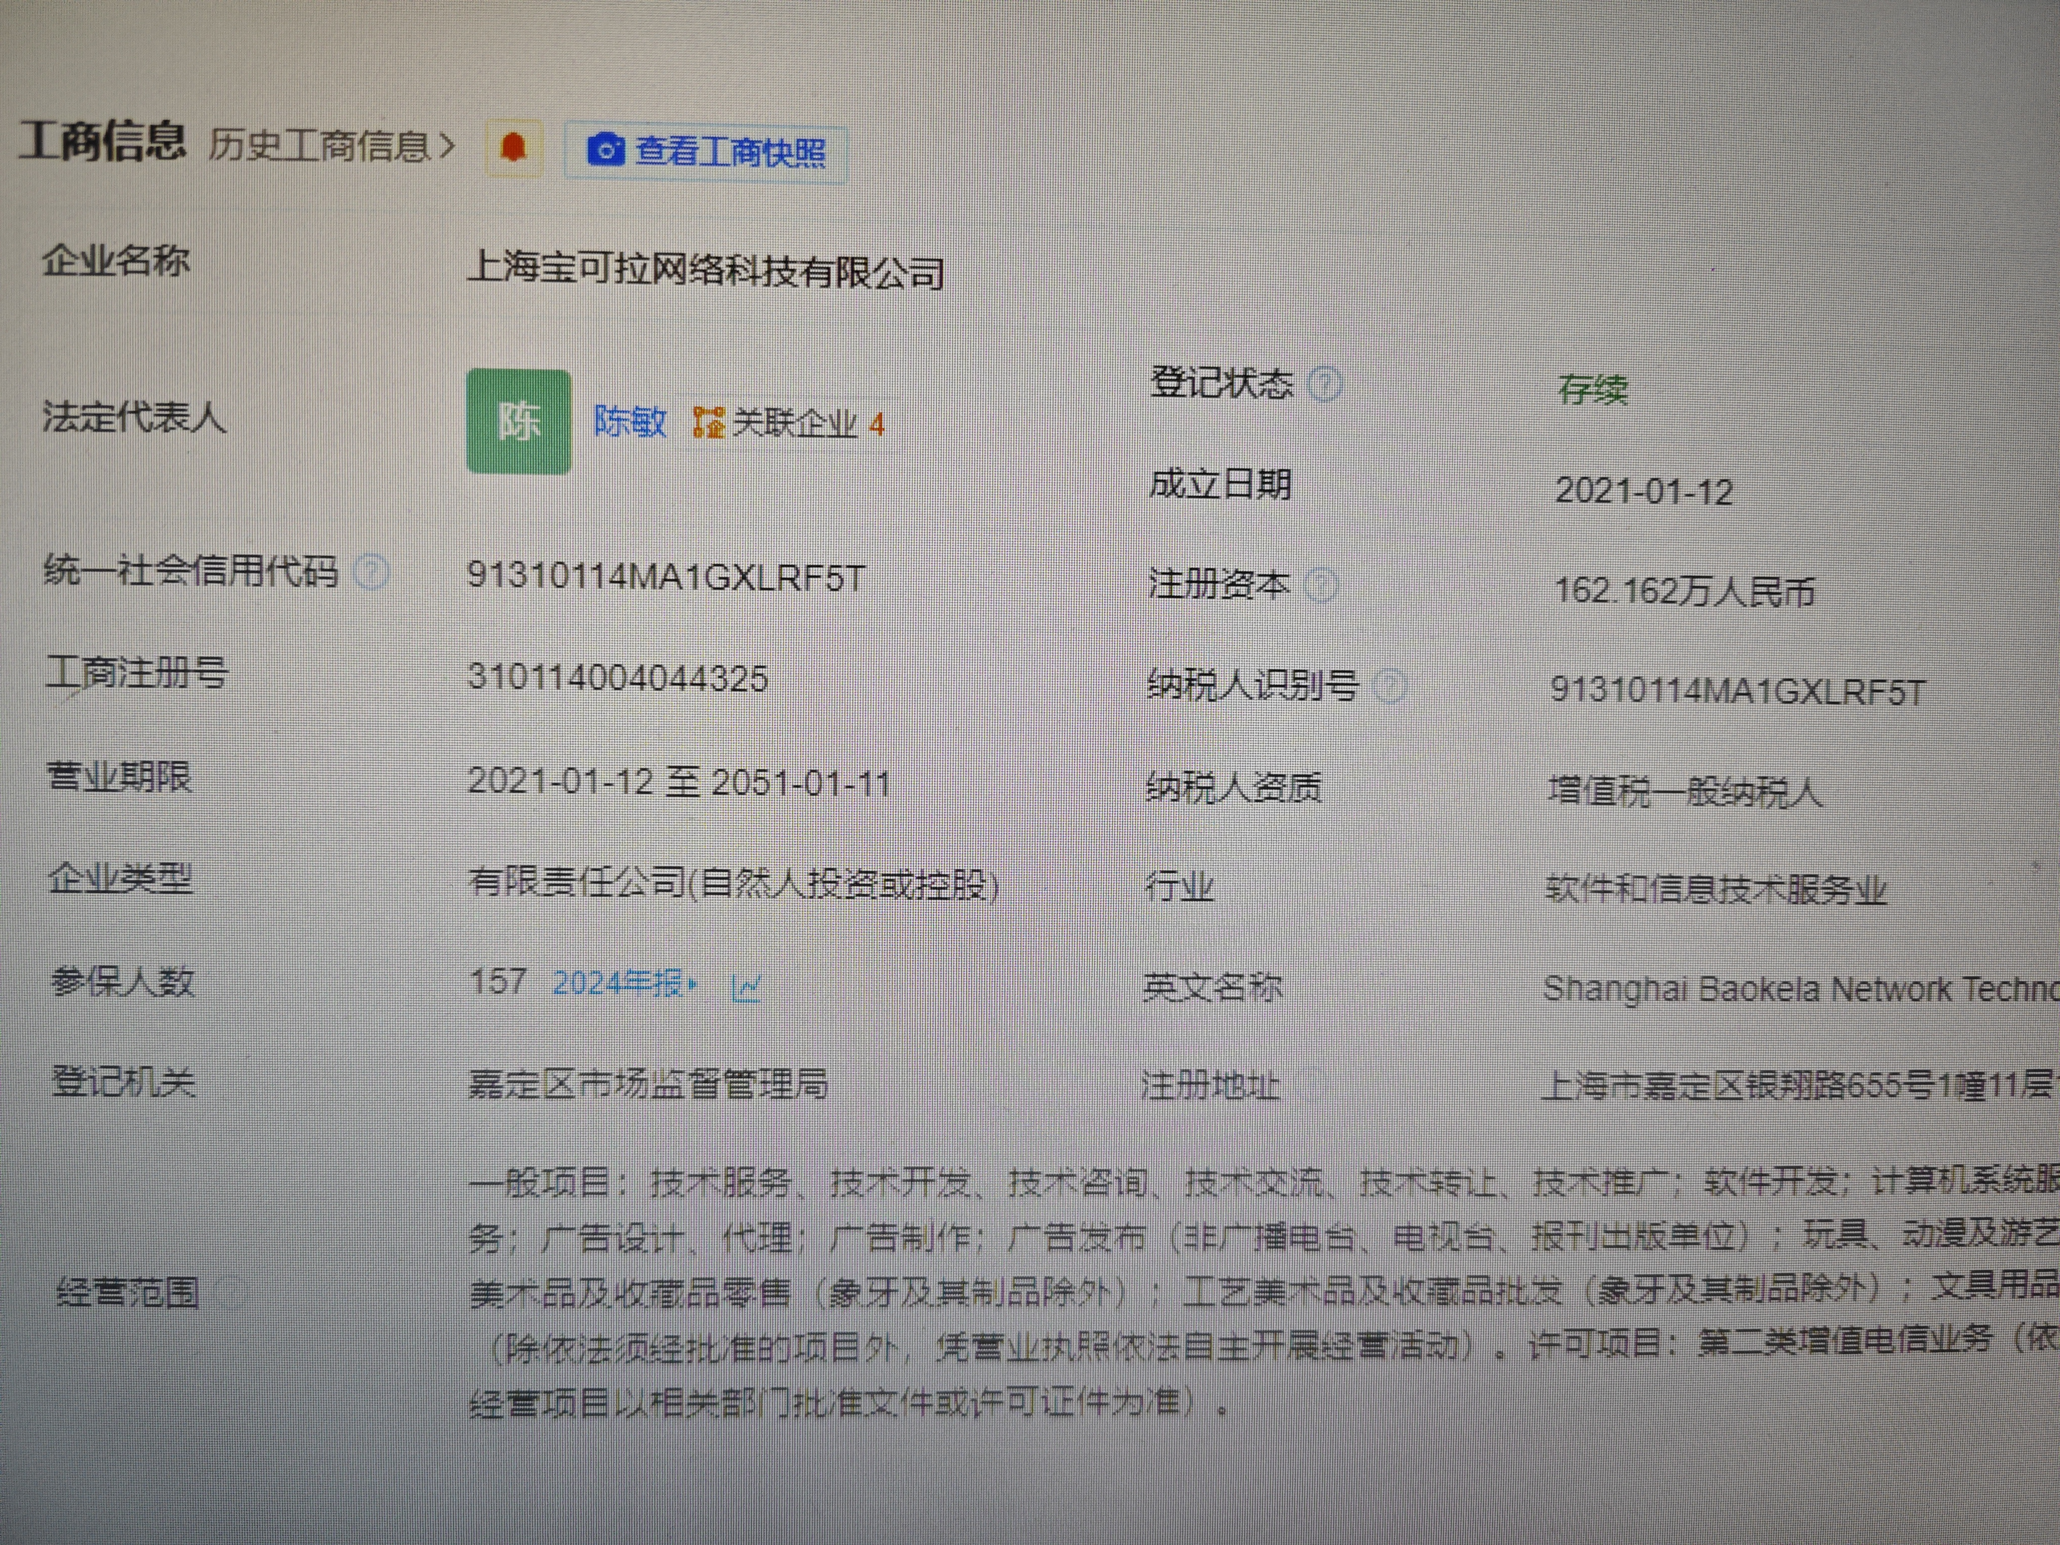Open the 2024年报 dropdown
Image resolution: width=2060 pixels, height=1545 pixels.
coord(625,983)
